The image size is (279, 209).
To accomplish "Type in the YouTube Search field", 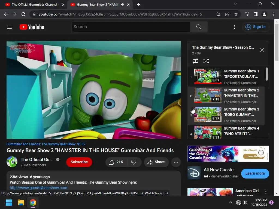I will tap(131, 27).
